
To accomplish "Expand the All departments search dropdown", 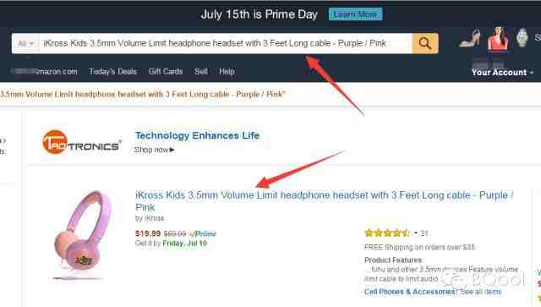I will click(x=25, y=43).
